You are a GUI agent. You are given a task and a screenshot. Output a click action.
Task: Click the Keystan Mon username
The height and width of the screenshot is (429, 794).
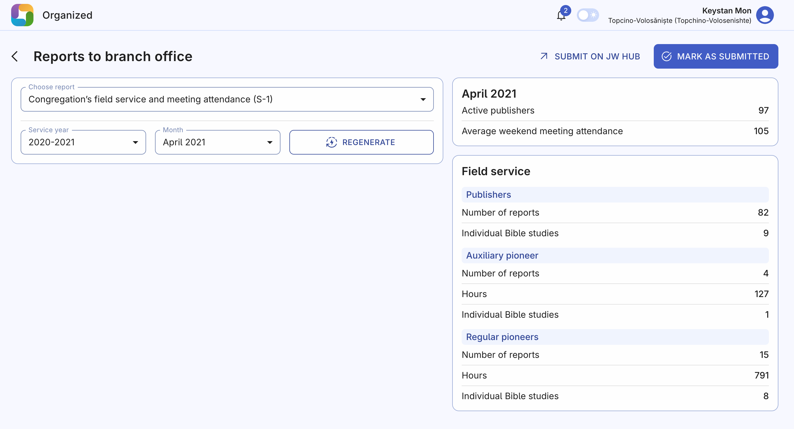727,11
